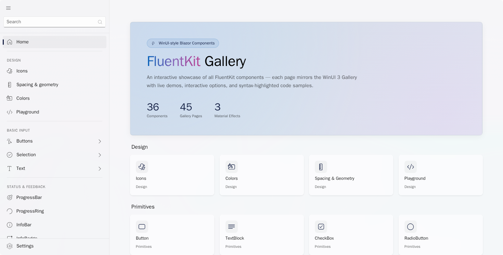The image size is (503, 255).
Task: Click the Buttons cursor icon in sidebar
Action: [x=10, y=141]
